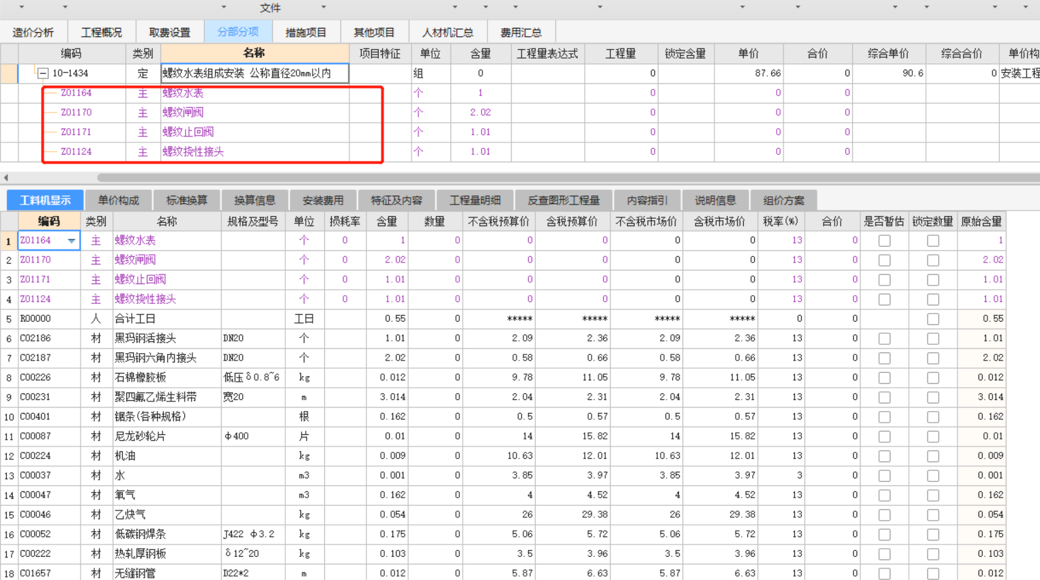The image size is (1040, 580).
Task: Switch to the 造价分析 tab
Action: click(x=33, y=32)
